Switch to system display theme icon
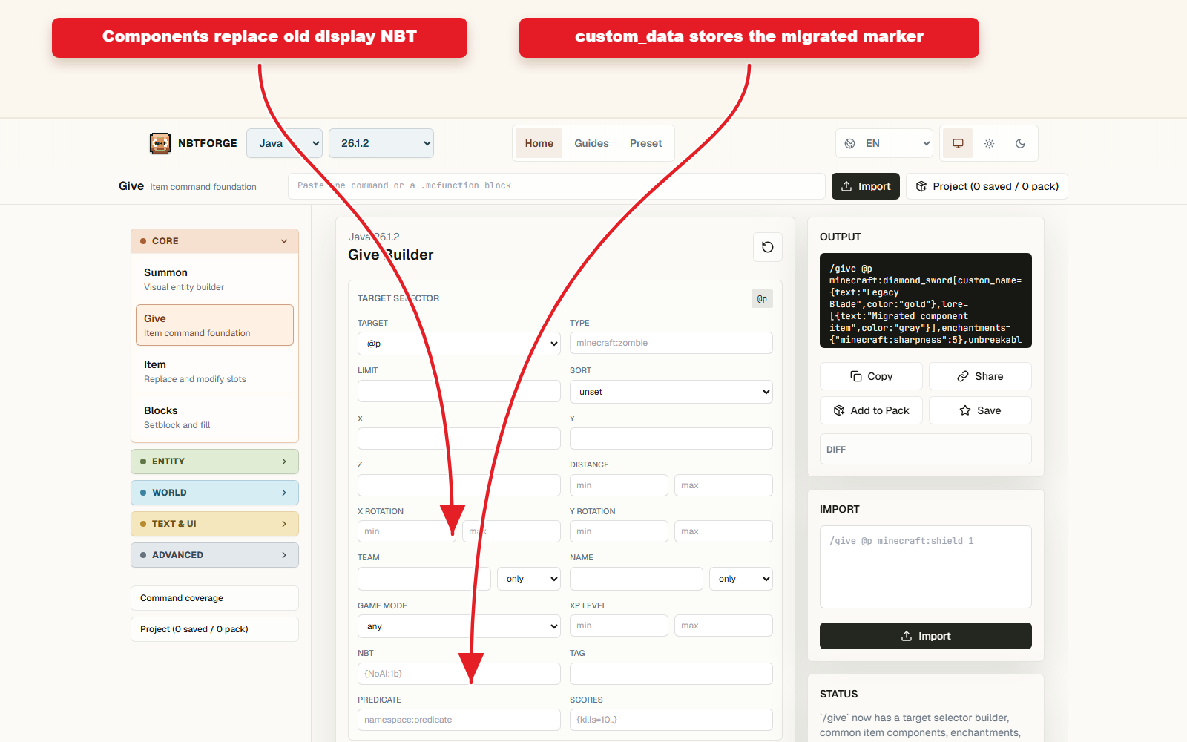 (x=958, y=143)
